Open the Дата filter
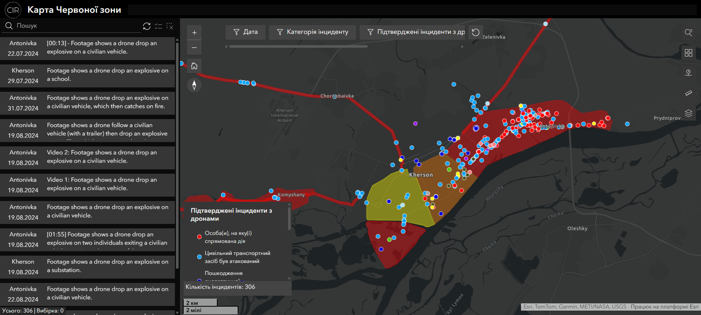 tap(245, 32)
